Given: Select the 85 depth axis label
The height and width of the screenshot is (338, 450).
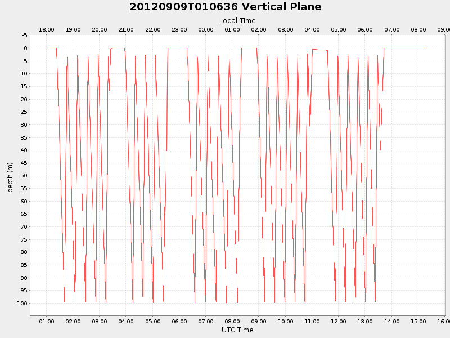Looking at the screenshot, I should [x=24, y=265].
